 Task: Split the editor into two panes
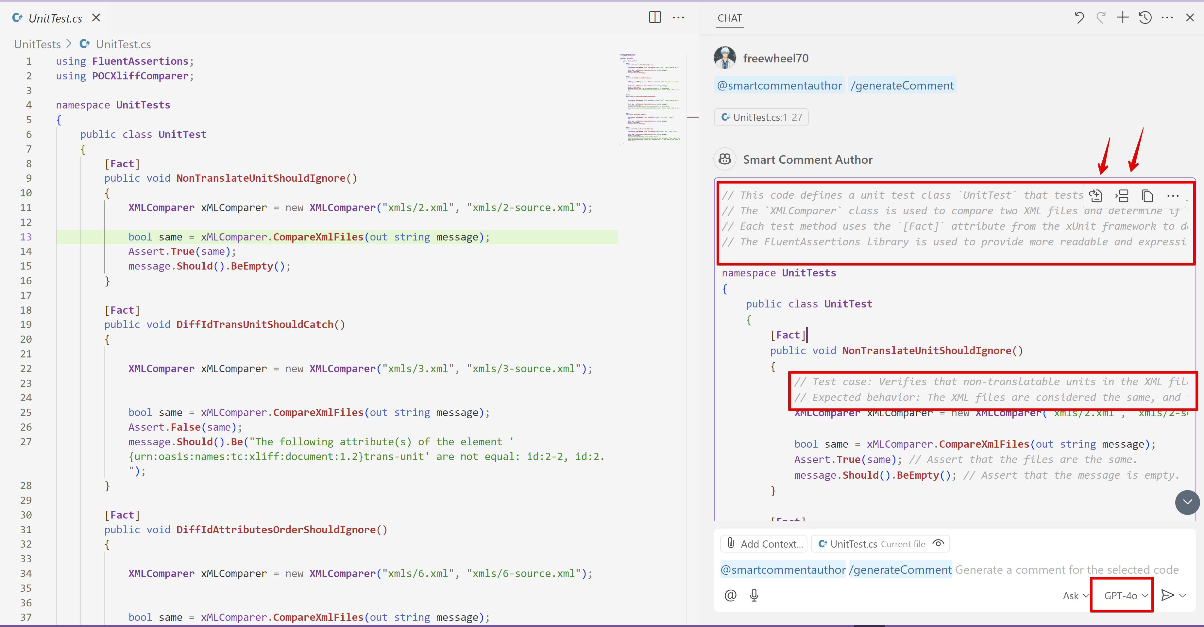pos(655,17)
